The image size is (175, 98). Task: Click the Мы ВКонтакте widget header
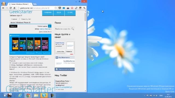(65, 57)
